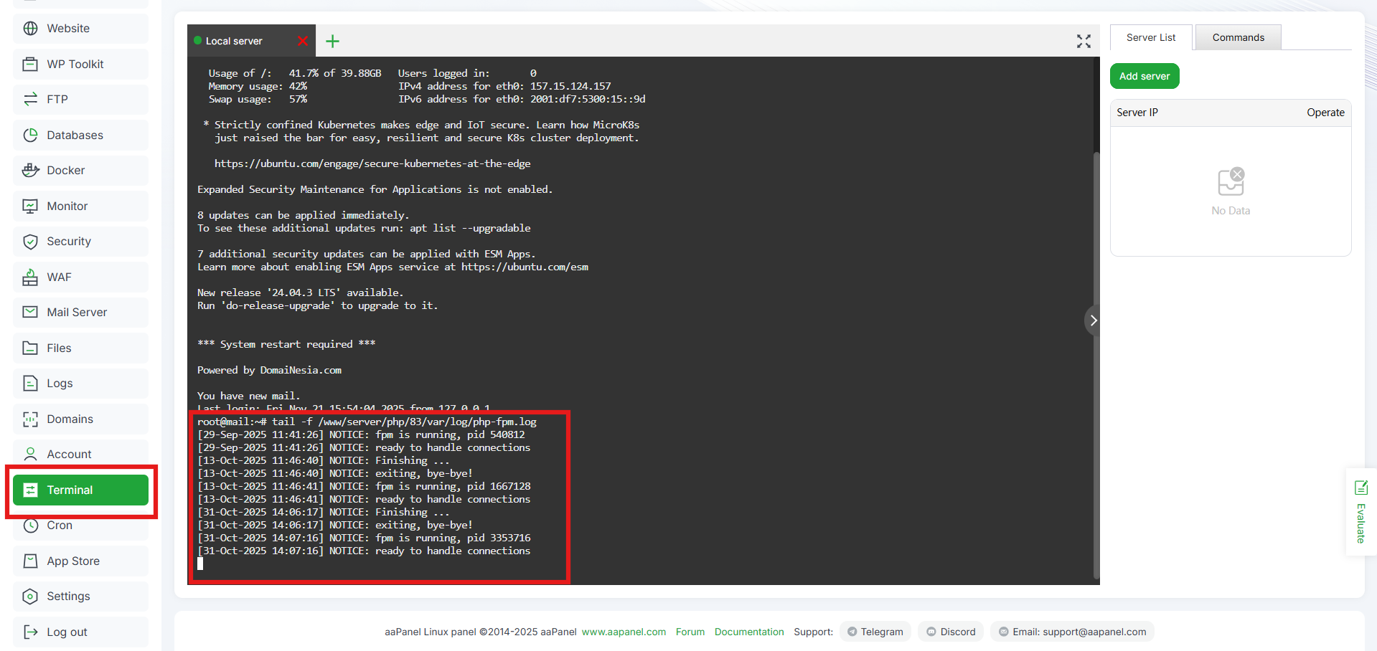Add a new terminal tab with plus icon

332,41
